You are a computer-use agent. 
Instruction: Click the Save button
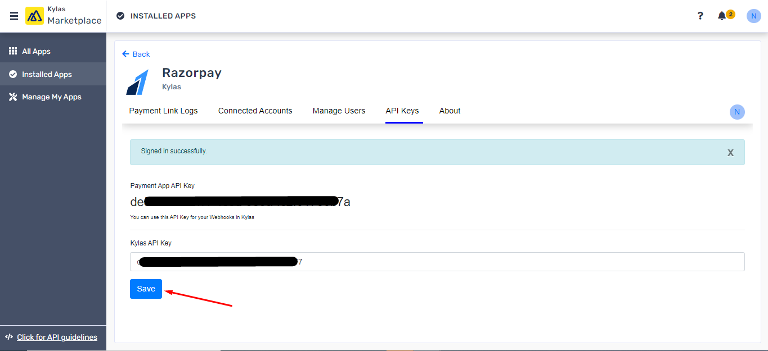(146, 289)
